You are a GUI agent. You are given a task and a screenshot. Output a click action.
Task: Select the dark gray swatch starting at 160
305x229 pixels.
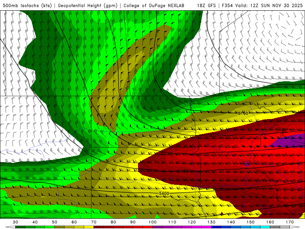[x=275, y=227]
